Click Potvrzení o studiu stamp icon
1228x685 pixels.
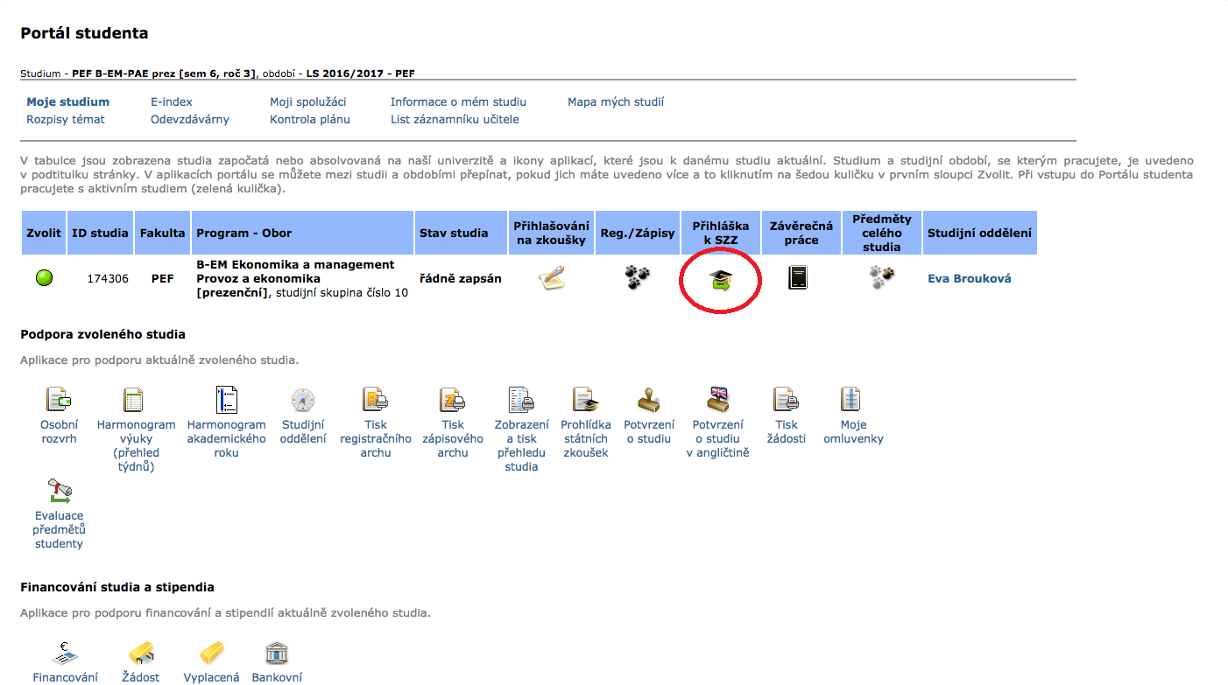pos(649,400)
